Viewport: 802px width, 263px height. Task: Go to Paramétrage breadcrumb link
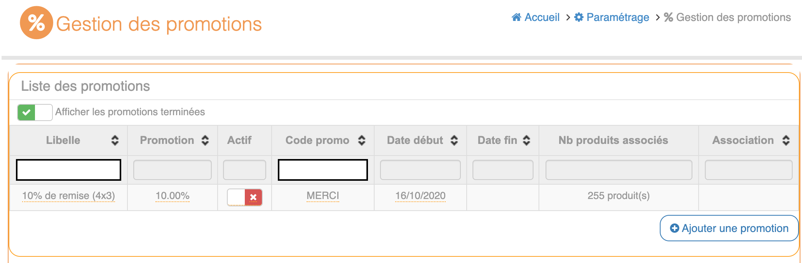(x=617, y=17)
